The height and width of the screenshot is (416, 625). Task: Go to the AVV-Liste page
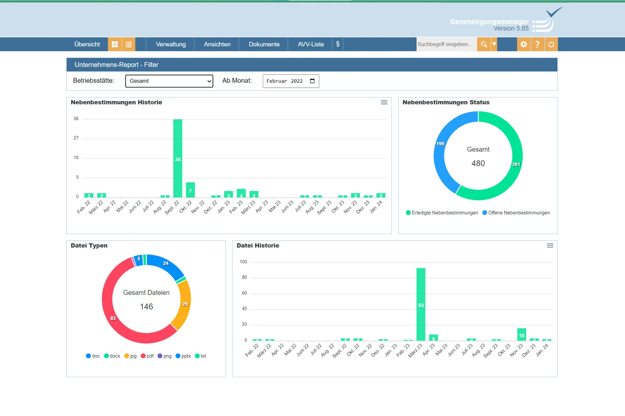pos(311,44)
